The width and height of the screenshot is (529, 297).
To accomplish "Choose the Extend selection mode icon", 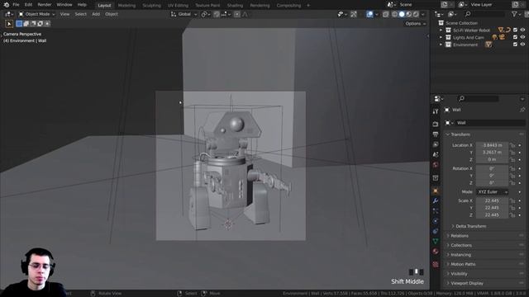I will (x=26, y=24).
